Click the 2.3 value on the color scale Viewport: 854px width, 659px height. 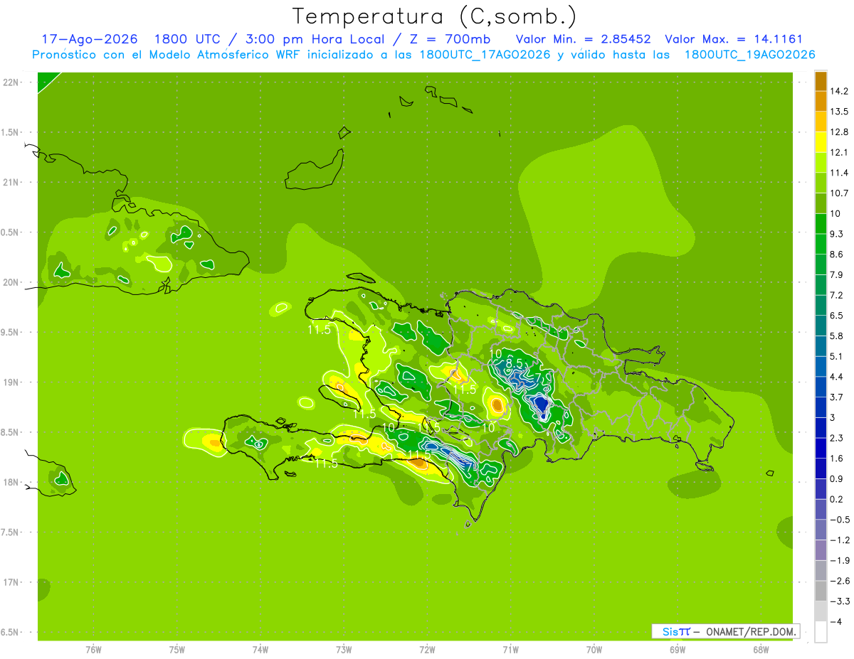[x=837, y=438]
